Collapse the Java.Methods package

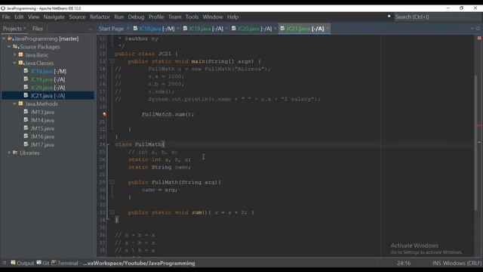[x=14, y=104]
